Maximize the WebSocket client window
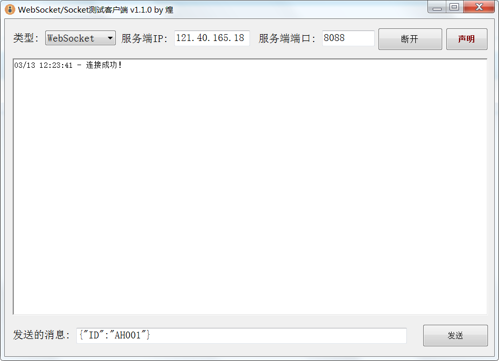Screen dimensions: 499x361 [454, 7]
